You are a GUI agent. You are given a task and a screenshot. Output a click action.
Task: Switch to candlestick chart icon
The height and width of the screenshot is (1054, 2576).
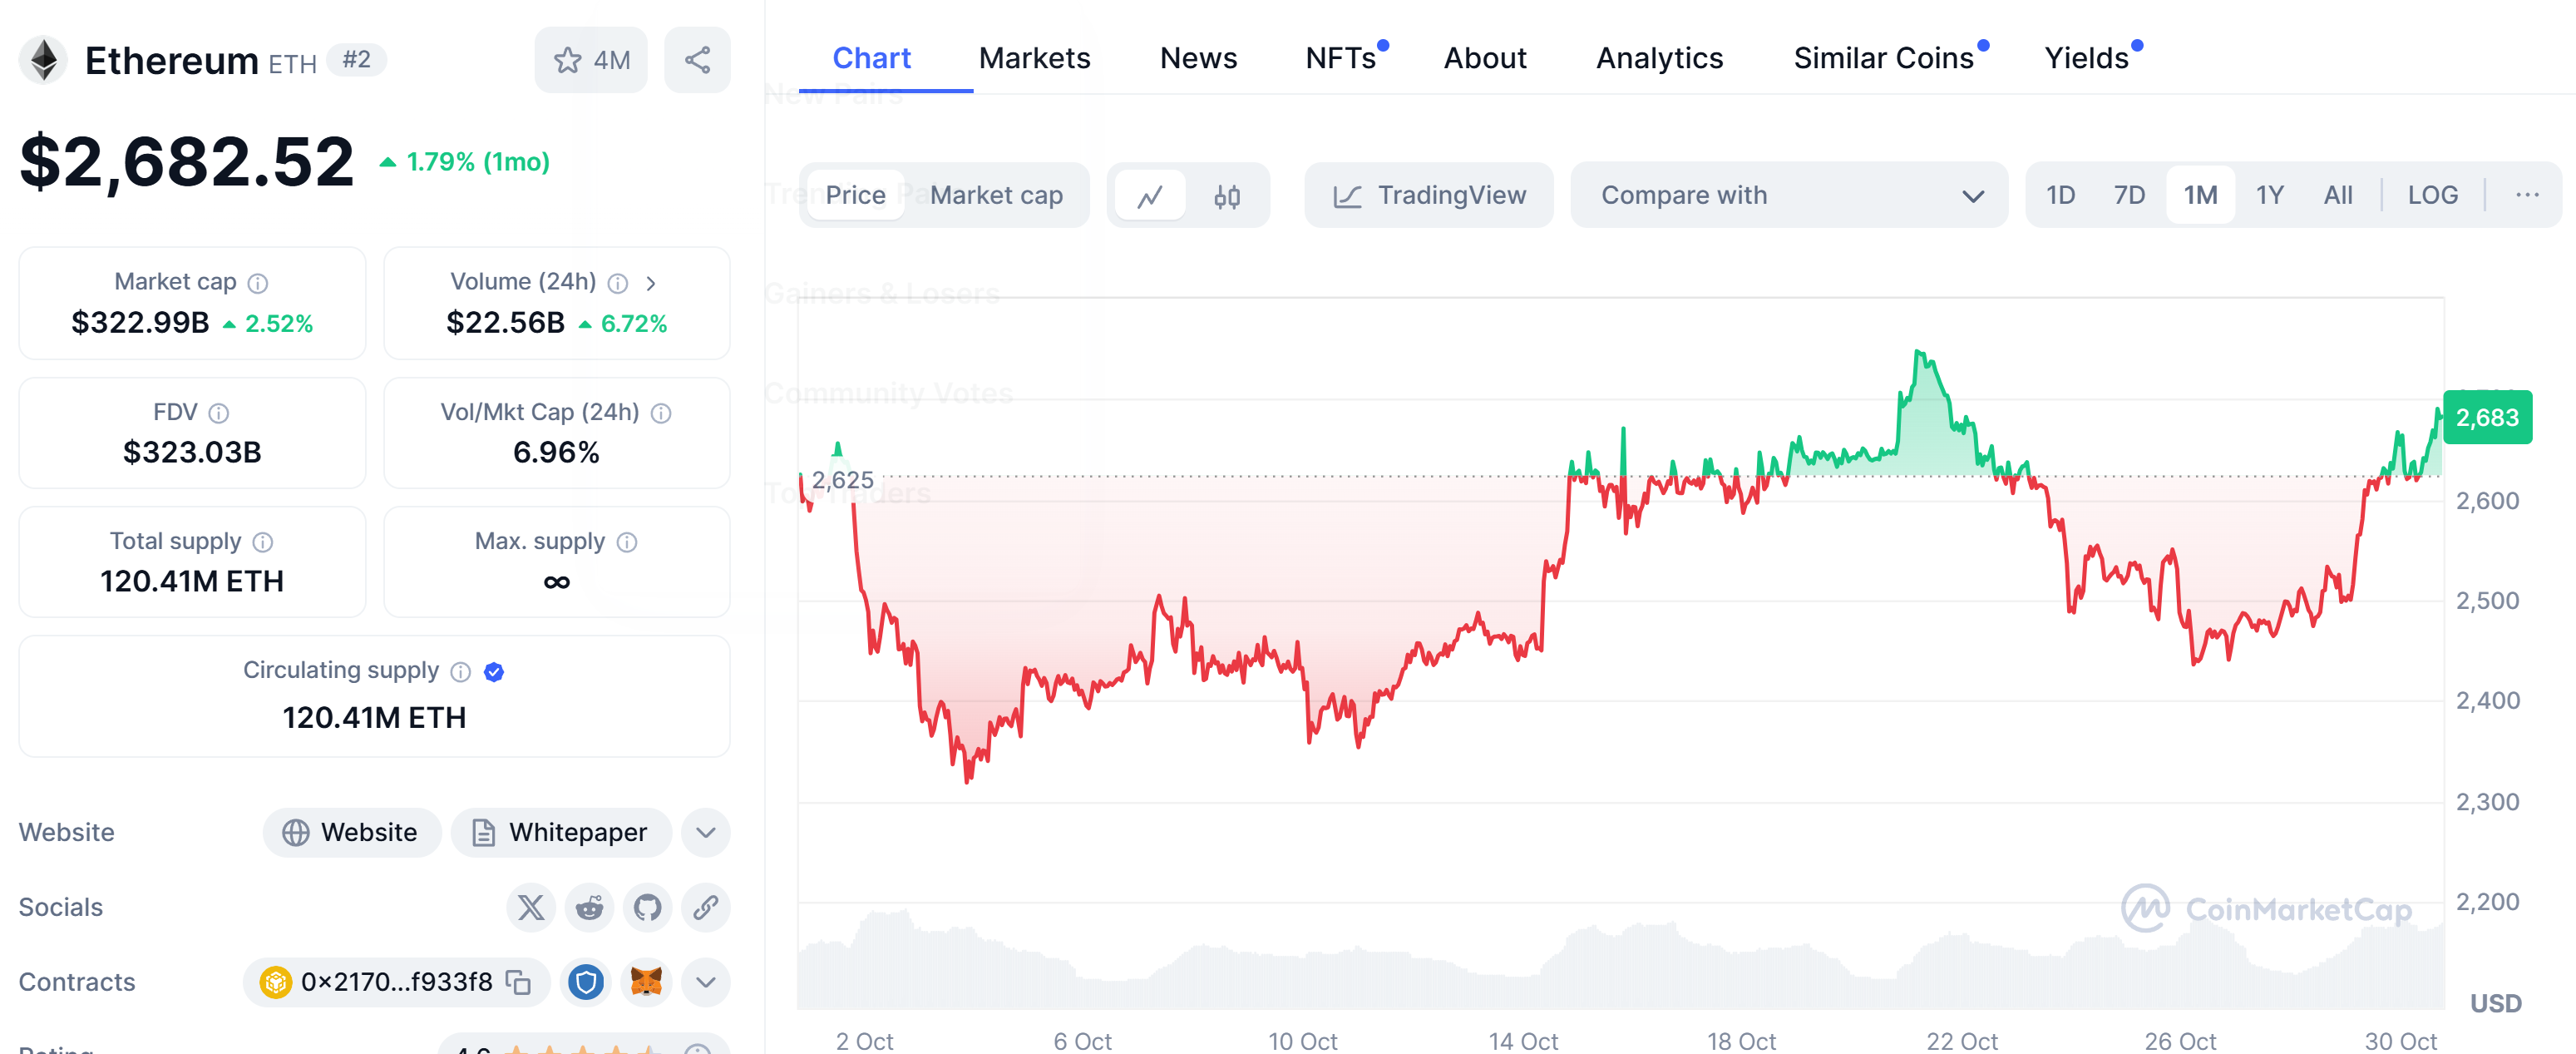tap(1227, 196)
